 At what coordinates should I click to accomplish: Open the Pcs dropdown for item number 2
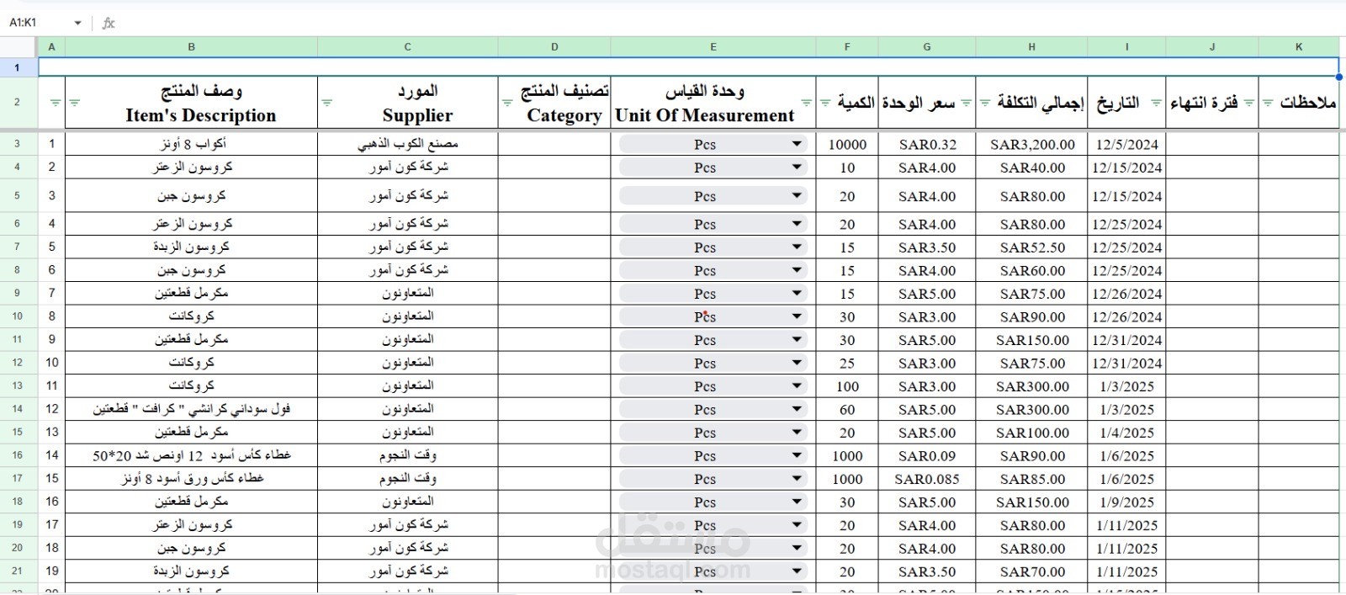(x=796, y=167)
